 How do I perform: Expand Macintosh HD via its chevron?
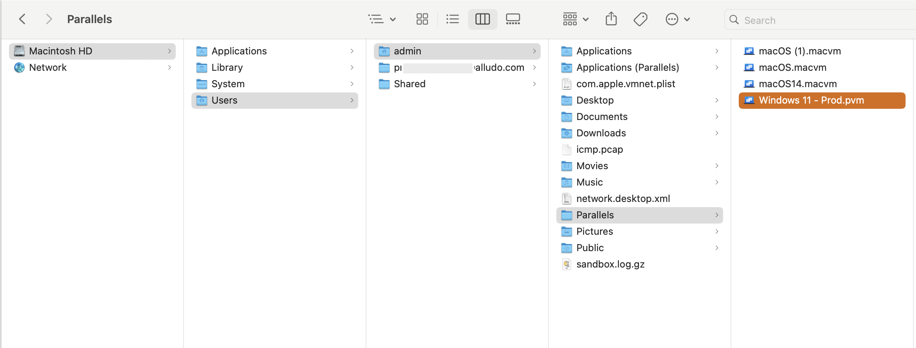point(169,51)
